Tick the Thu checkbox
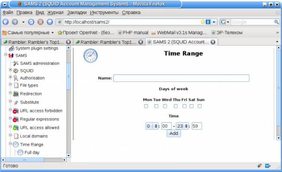282x172 pixels. 176,106
